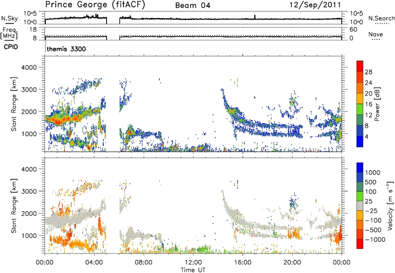
Task: Click the red bottom segment of Velocity colorbar
Action: click(360, 244)
